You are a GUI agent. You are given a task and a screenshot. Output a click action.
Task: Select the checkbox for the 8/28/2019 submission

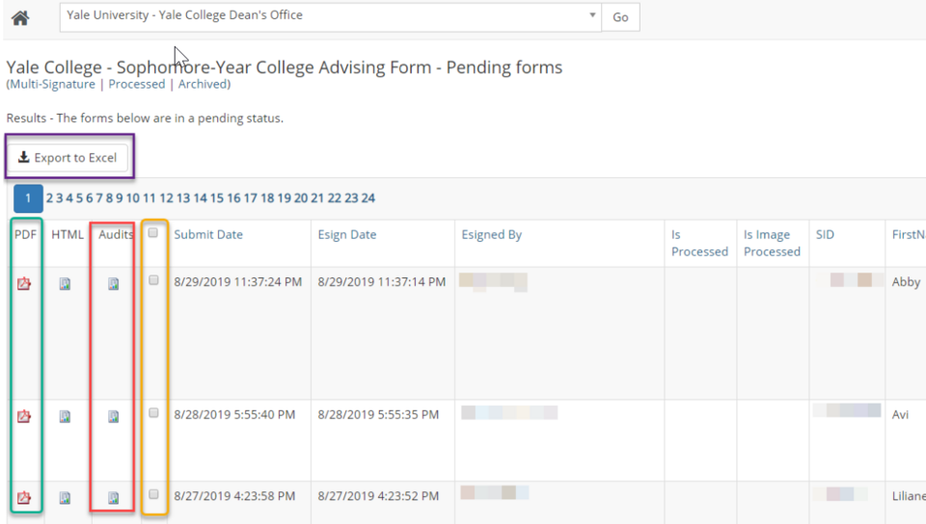[153, 413]
